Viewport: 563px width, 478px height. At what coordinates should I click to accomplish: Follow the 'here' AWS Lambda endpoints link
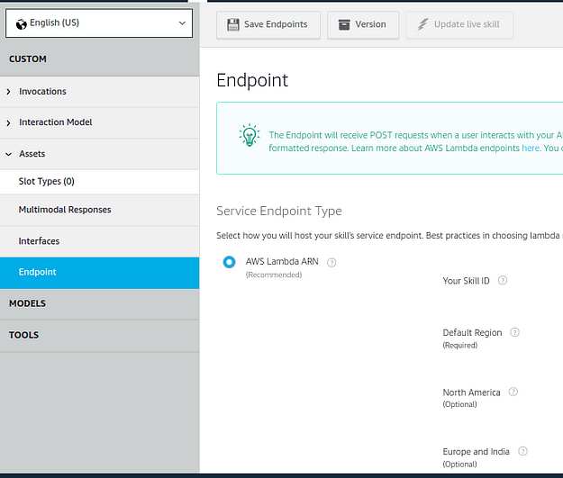531,149
